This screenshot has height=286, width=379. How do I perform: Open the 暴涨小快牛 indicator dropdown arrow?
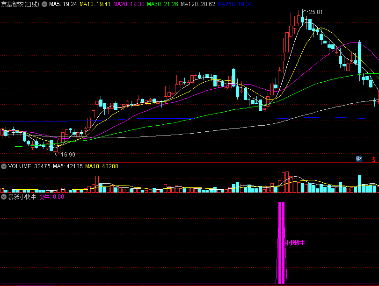pyautogui.click(x=4, y=197)
